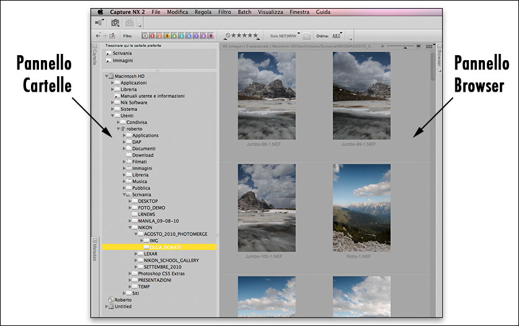The width and height of the screenshot is (519, 326).
Task: Collapse the AGOSTO_2010_PHOTOMERGE folder arrow
Action: [x=136, y=234]
